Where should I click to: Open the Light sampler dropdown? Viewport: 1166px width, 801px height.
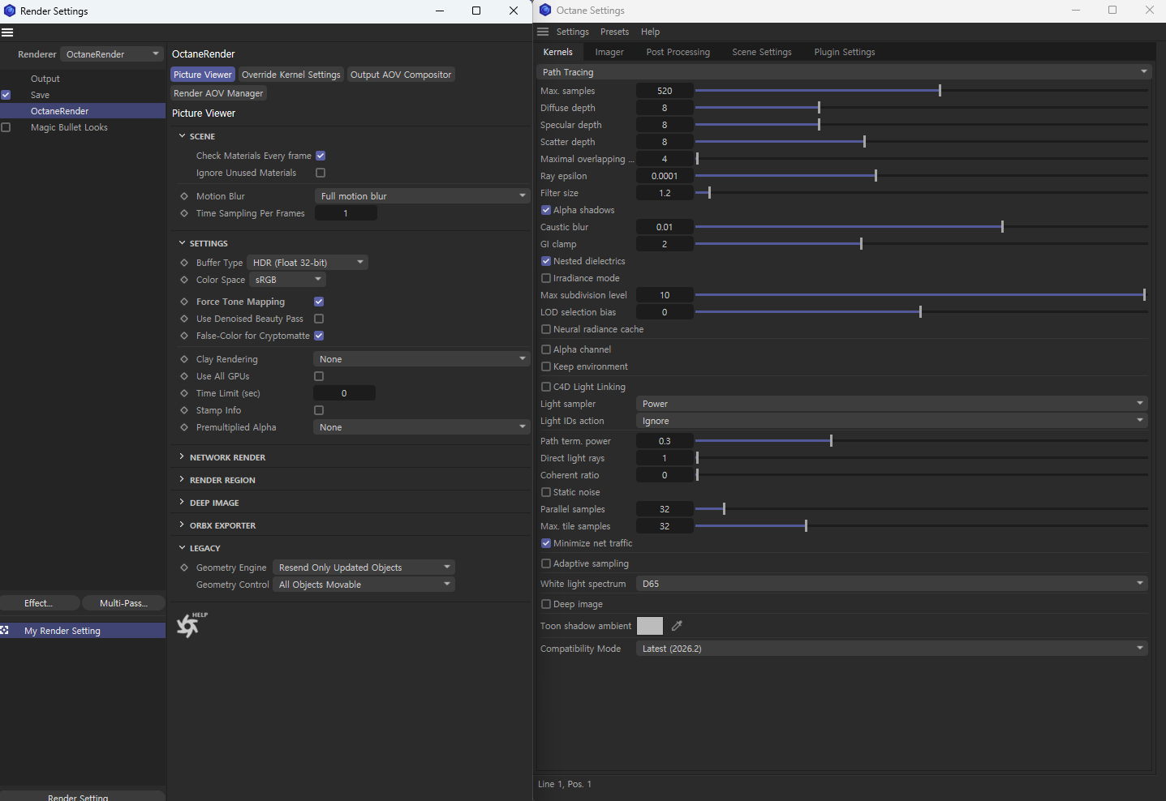tap(892, 404)
